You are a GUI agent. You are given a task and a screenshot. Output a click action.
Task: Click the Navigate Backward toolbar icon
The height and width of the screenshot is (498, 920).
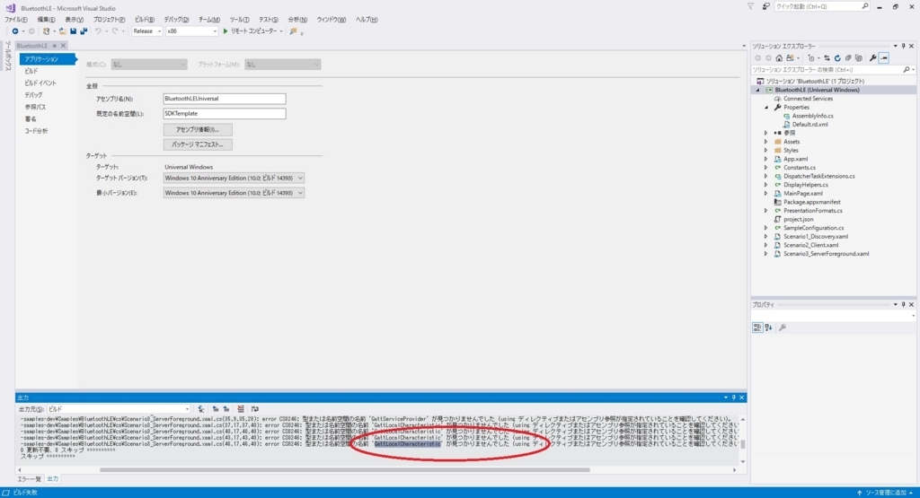click(15, 31)
